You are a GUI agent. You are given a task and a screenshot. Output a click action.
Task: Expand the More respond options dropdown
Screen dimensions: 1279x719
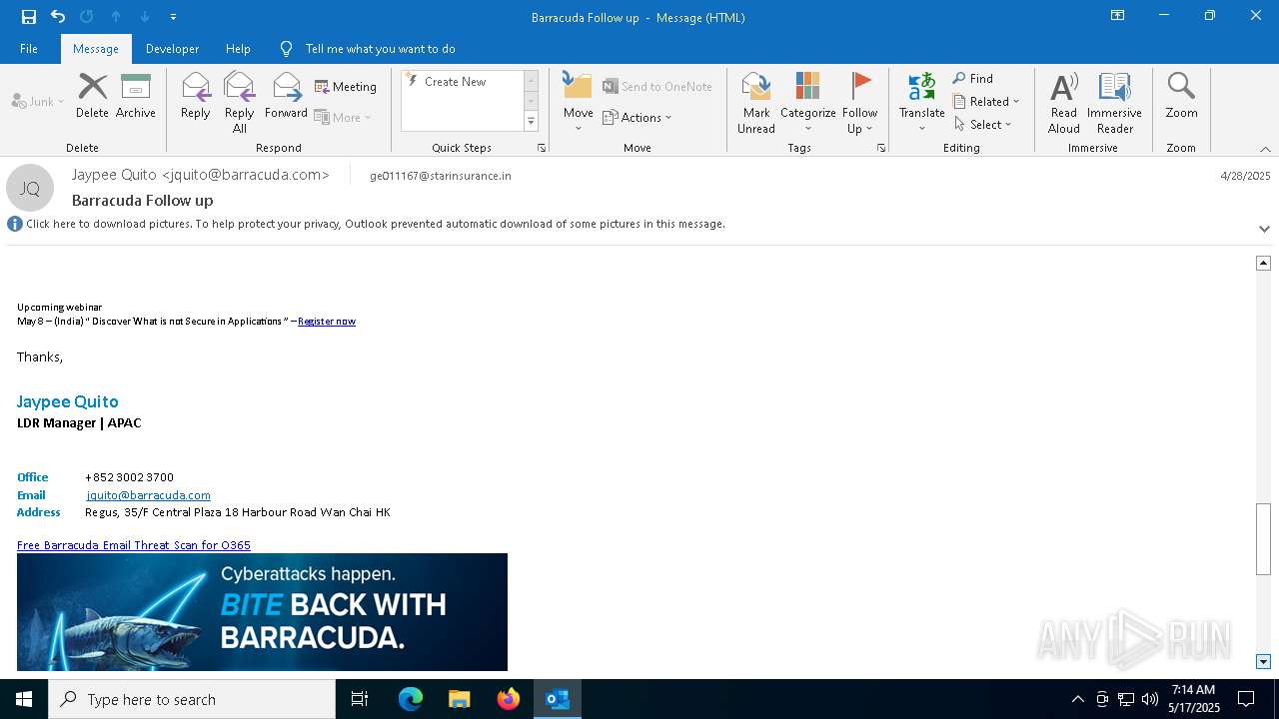coord(344,117)
